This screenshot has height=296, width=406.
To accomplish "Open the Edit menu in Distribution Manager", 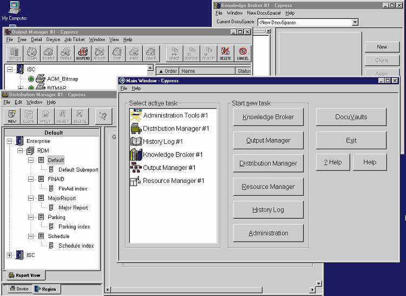I will click(x=18, y=102).
